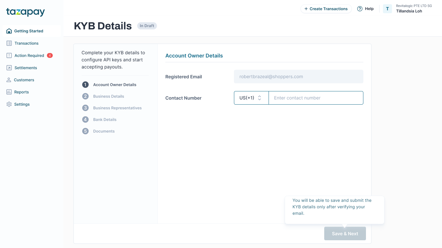Open the Help question mark icon

[x=359, y=9]
